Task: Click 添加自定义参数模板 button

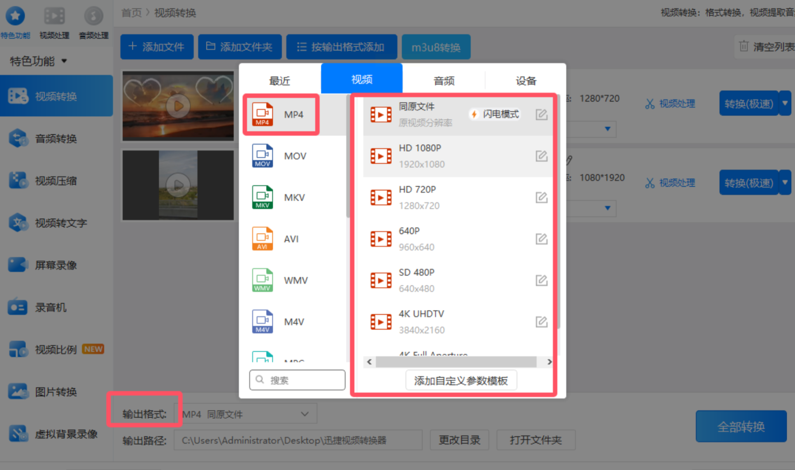Action: 461,381
